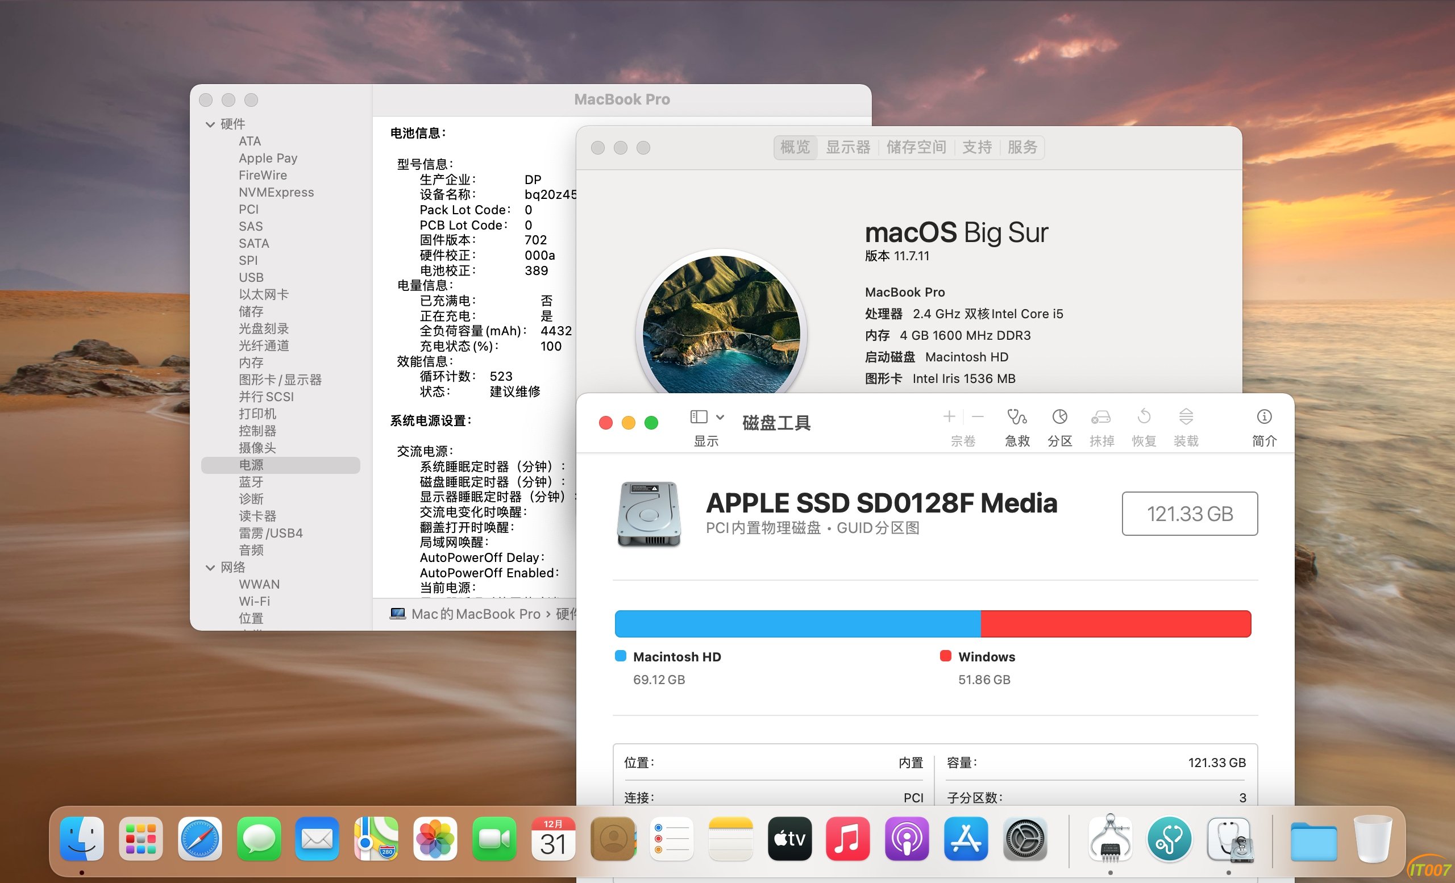Click the Windows red legend swatch
The height and width of the screenshot is (883, 1455).
(945, 656)
